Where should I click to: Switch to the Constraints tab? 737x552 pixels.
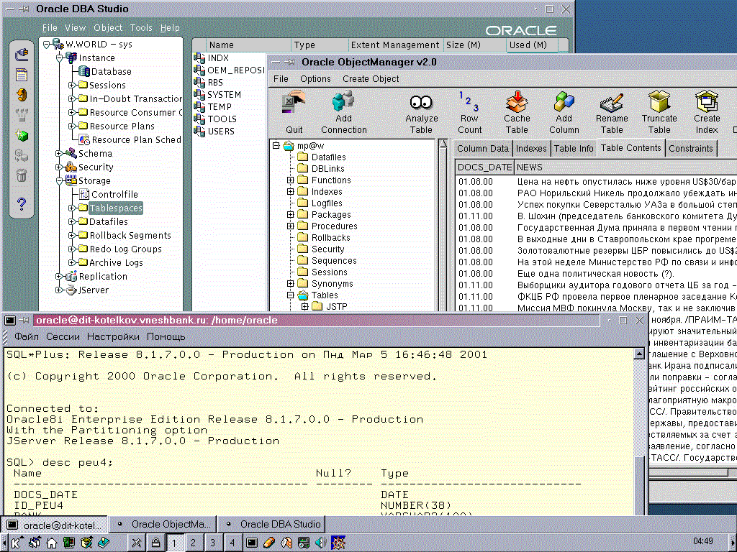click(x=691, y=148)
